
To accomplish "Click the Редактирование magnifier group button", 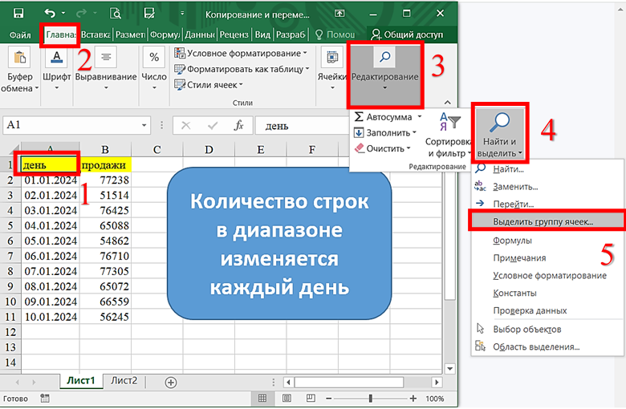I will click(x=385, y=75).
